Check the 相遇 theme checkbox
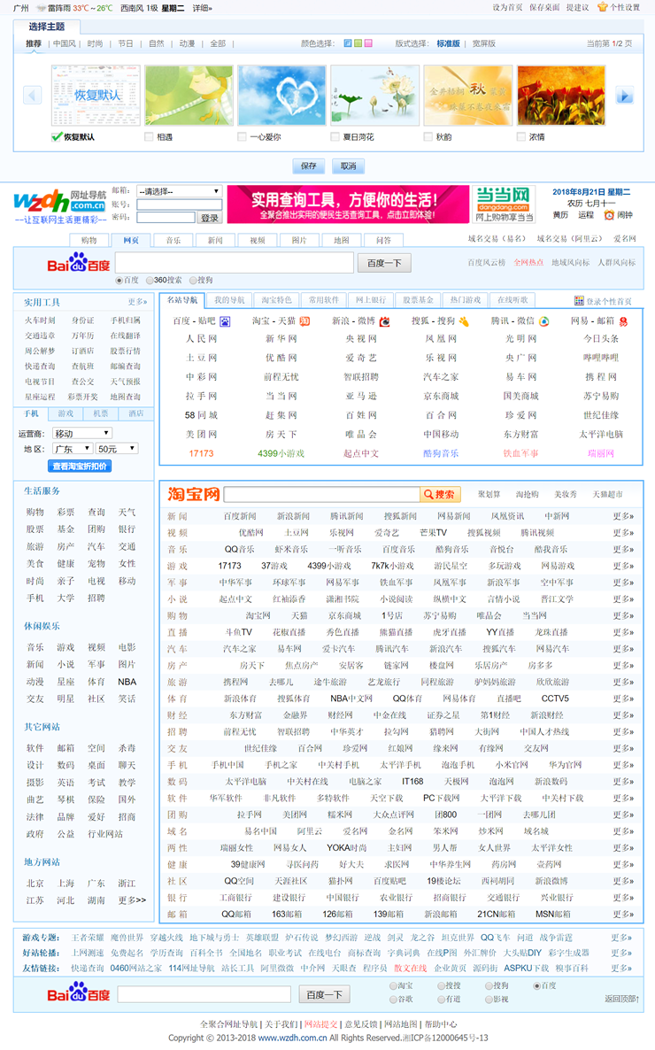This screenshot has height=1050, width=655. pos(149,136)
